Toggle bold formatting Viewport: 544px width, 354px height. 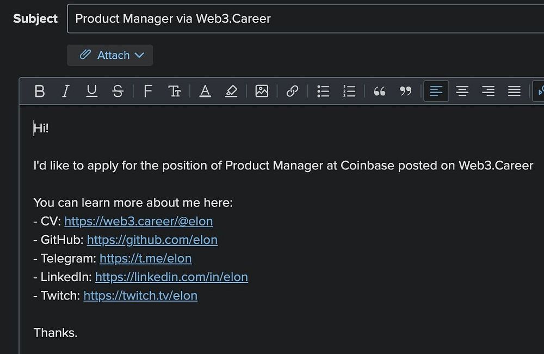point(40,91)
